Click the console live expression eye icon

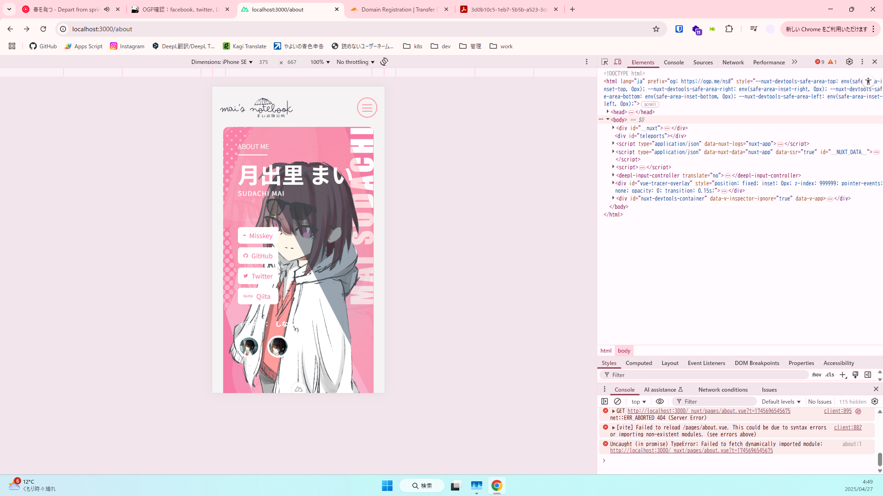pos(659,401)
